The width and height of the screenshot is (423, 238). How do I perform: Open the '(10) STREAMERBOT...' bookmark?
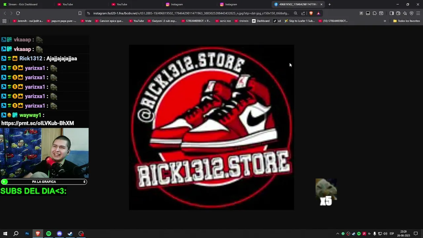pyautogui.click(x=333, y=21)
